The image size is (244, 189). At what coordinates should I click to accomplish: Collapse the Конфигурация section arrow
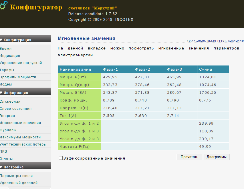pyautogui.click(x=1, y=40)
